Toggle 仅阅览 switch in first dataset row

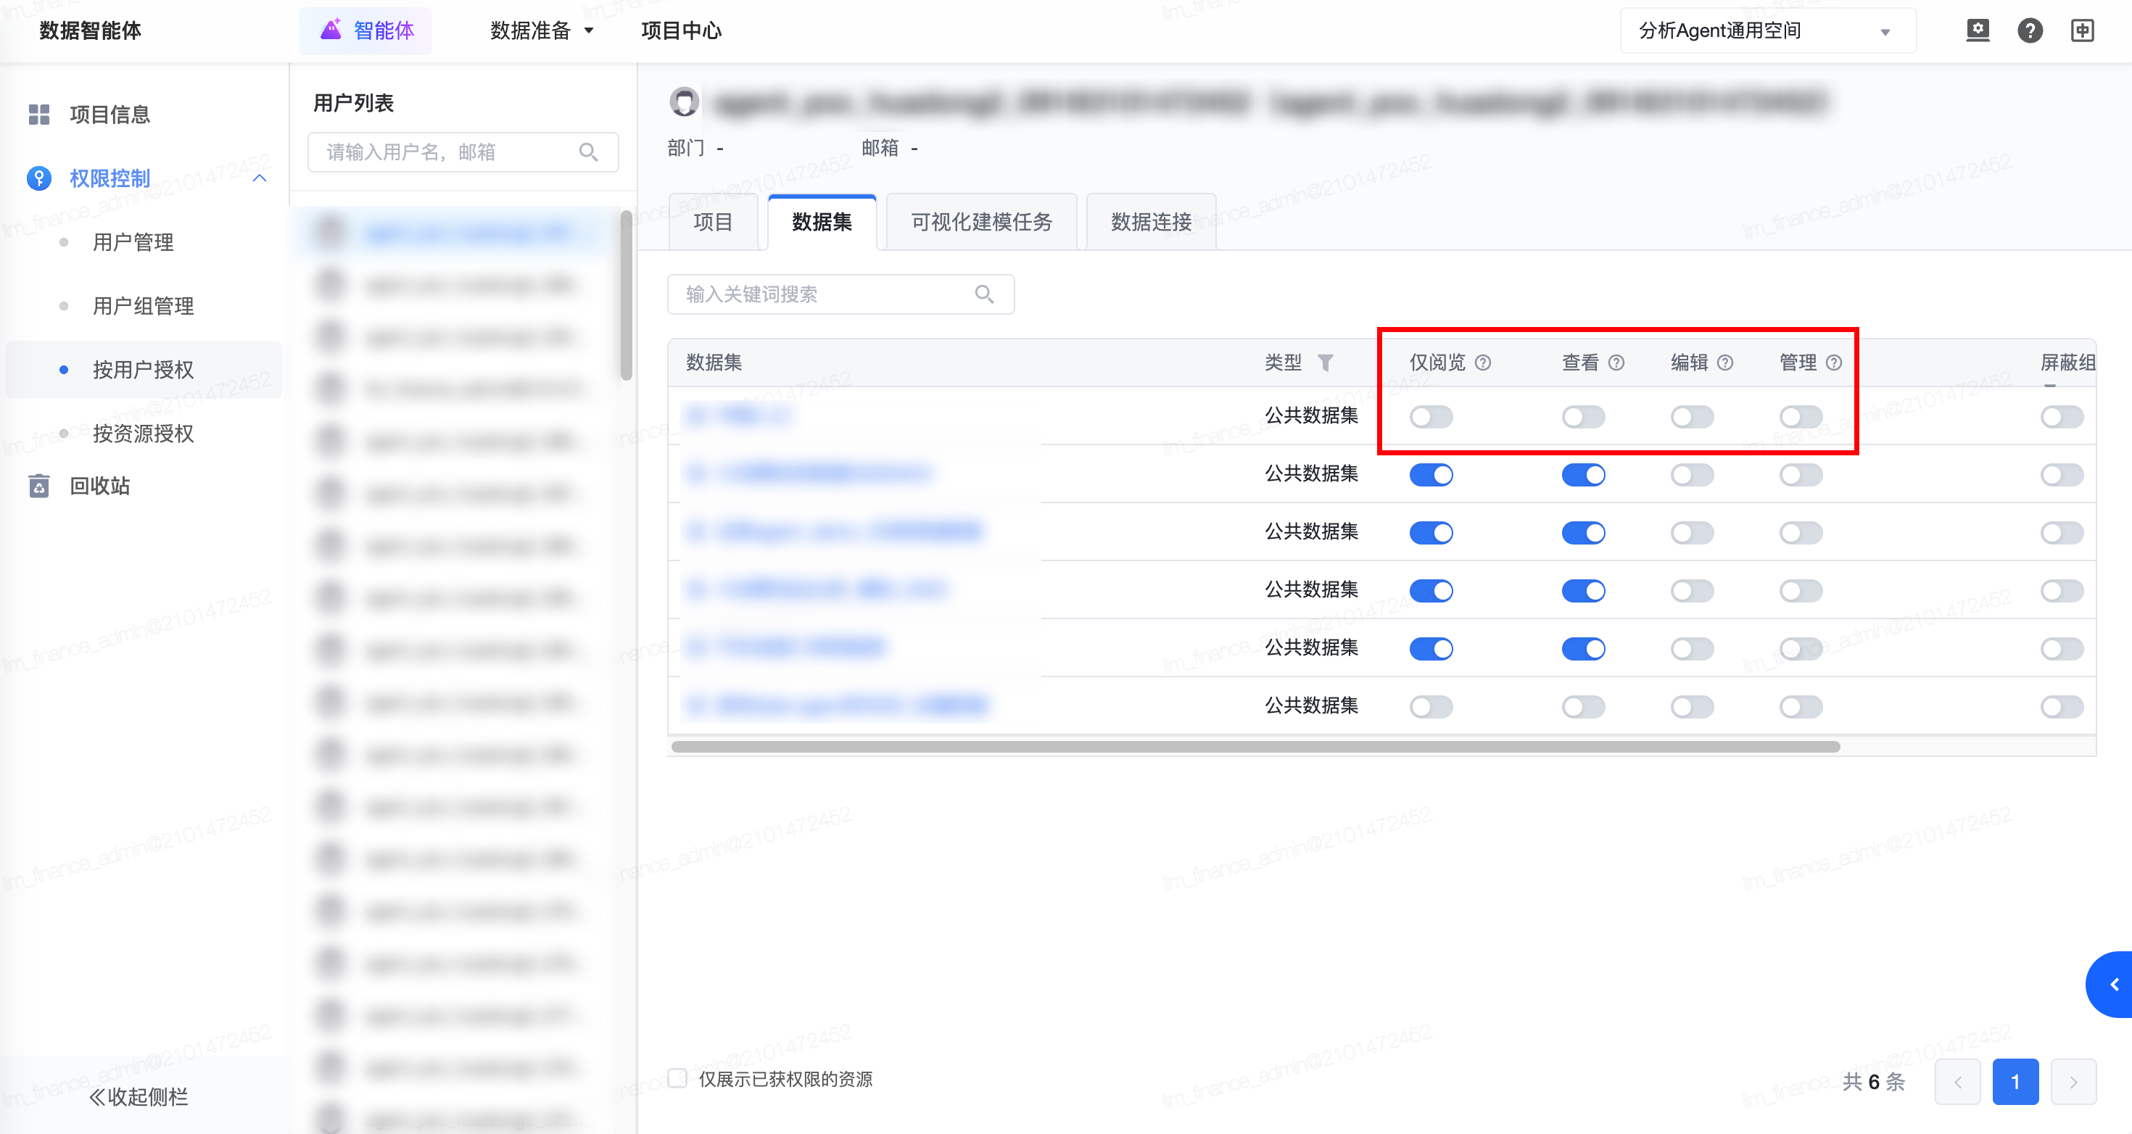[x=1431, y=416]
